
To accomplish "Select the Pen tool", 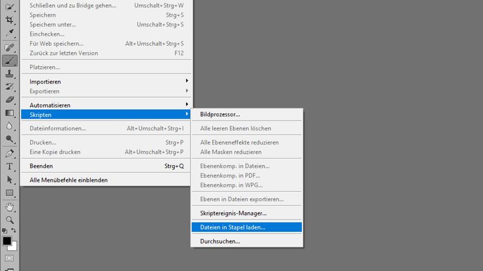I will coord(10,154).
